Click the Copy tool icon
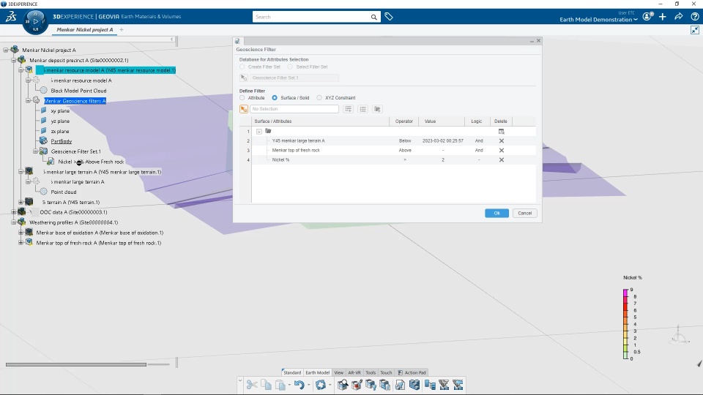Screen dimensions: 703x395 (x=267, y=385)
